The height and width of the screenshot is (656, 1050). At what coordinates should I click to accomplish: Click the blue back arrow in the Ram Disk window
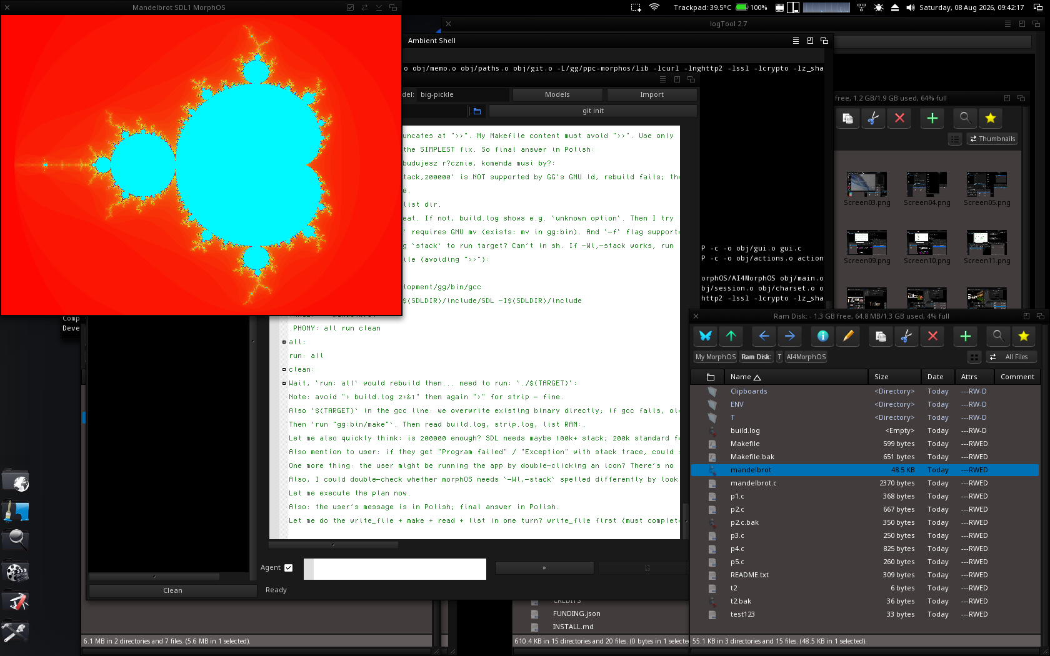click(764, 336)
